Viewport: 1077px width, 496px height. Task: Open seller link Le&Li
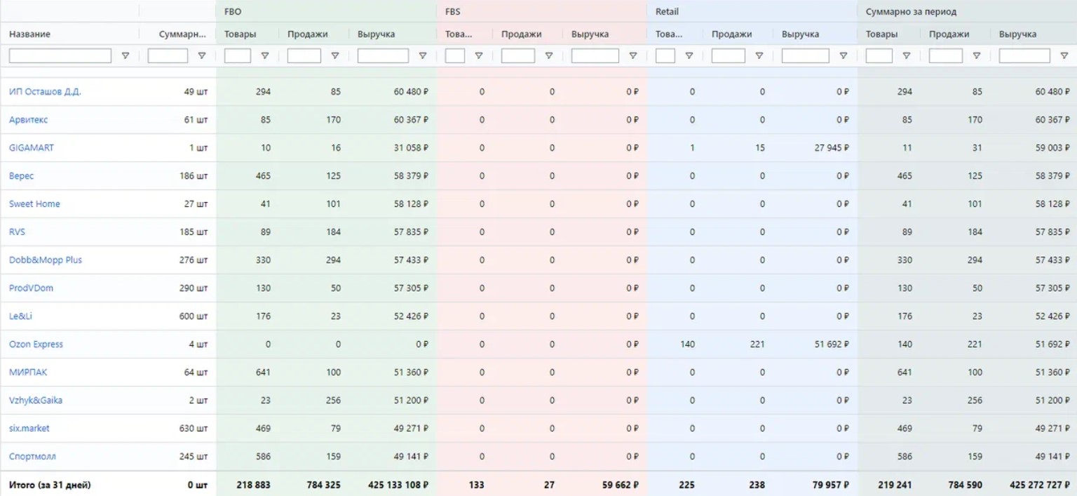[20, 316]
